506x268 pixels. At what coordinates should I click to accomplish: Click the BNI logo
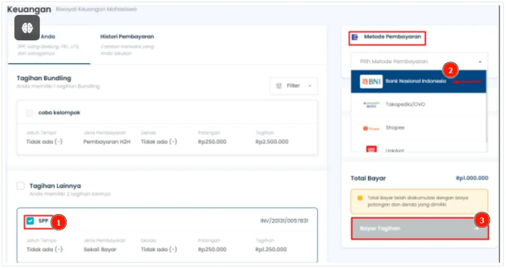371,82
